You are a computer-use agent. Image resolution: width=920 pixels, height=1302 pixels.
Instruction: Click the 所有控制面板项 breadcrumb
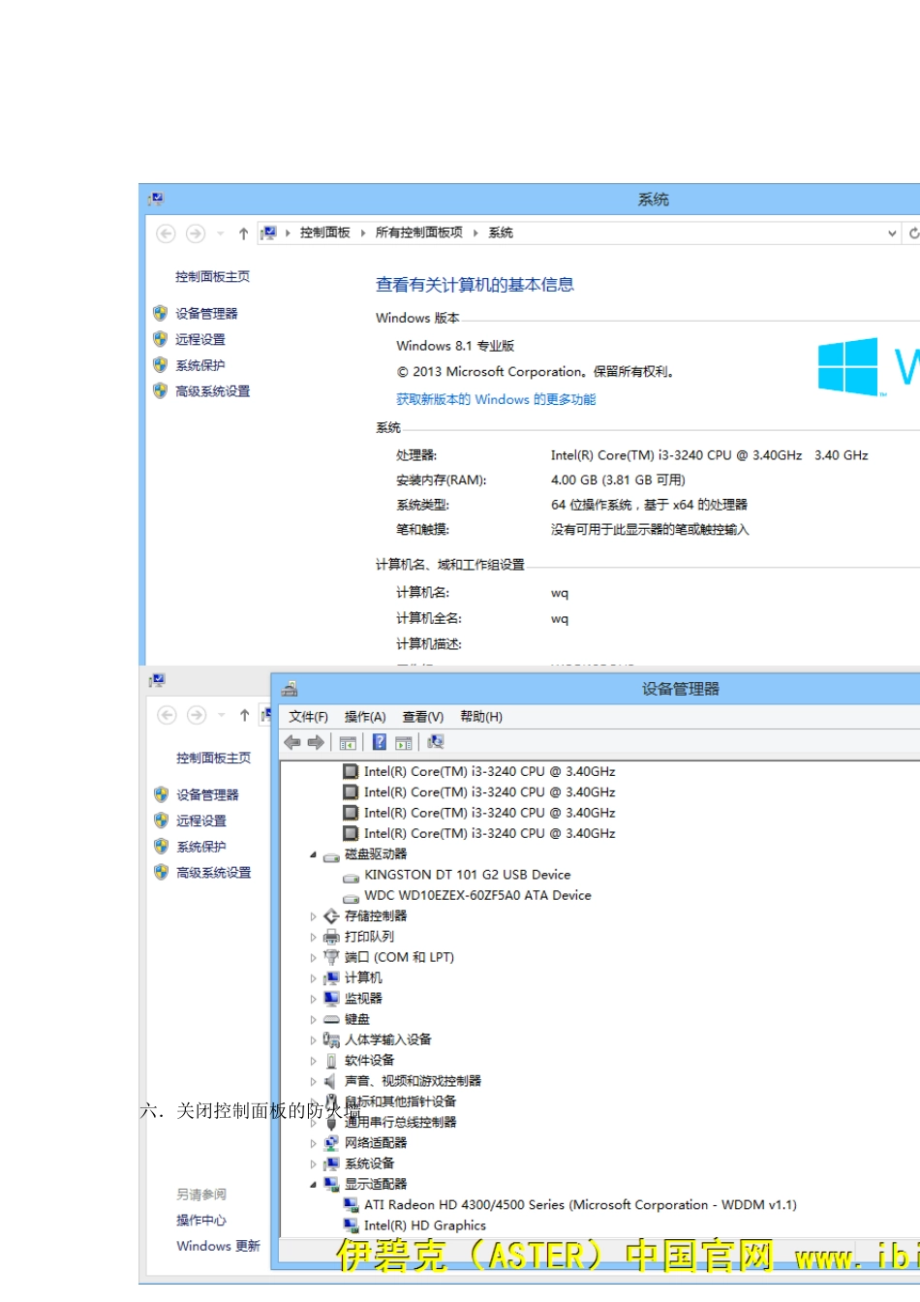click(419, 232)
